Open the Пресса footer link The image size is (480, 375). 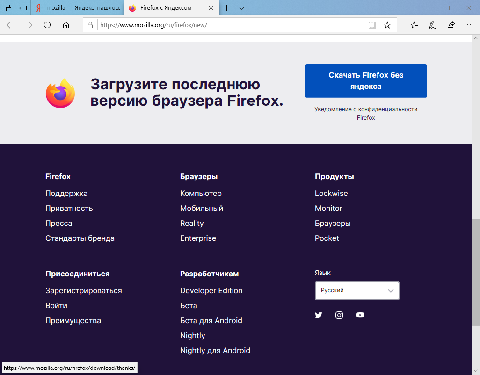(x=59, y=224)
